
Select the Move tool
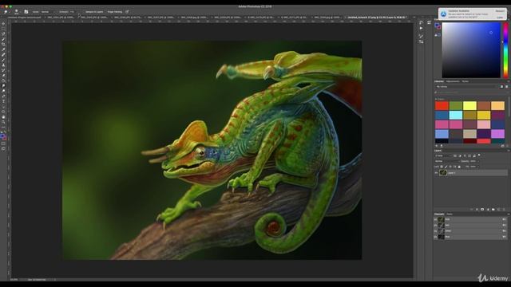point(3,24)
